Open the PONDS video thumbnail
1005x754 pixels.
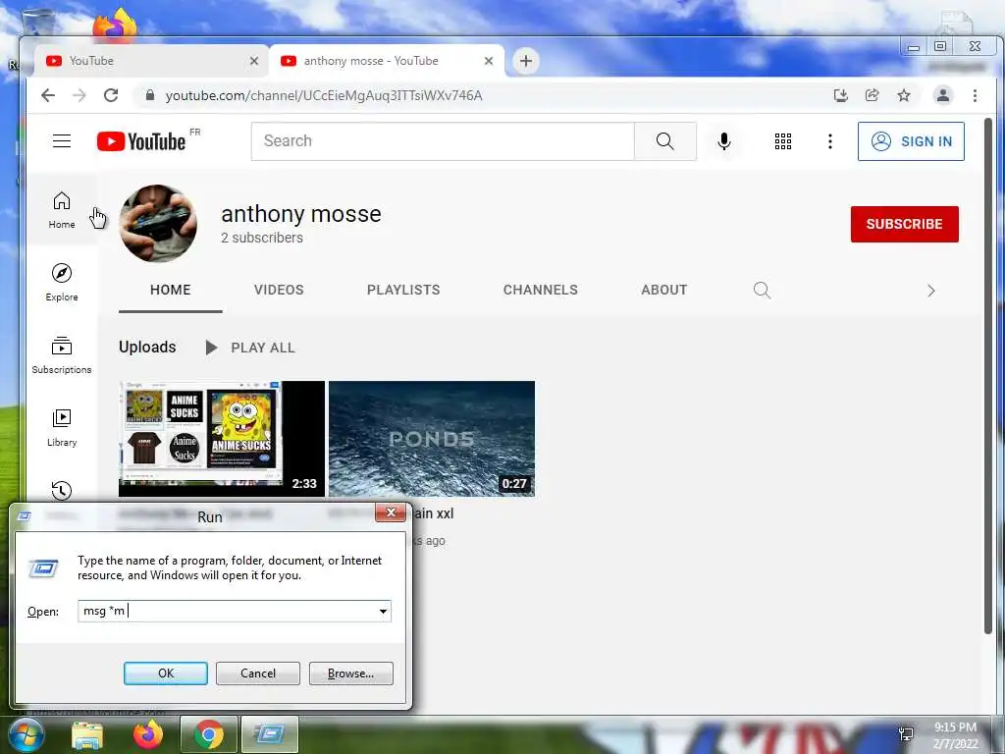(x=432, y=439)
